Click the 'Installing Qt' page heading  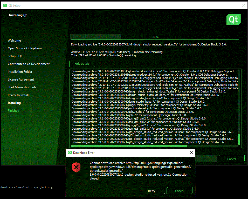[18, 15]
